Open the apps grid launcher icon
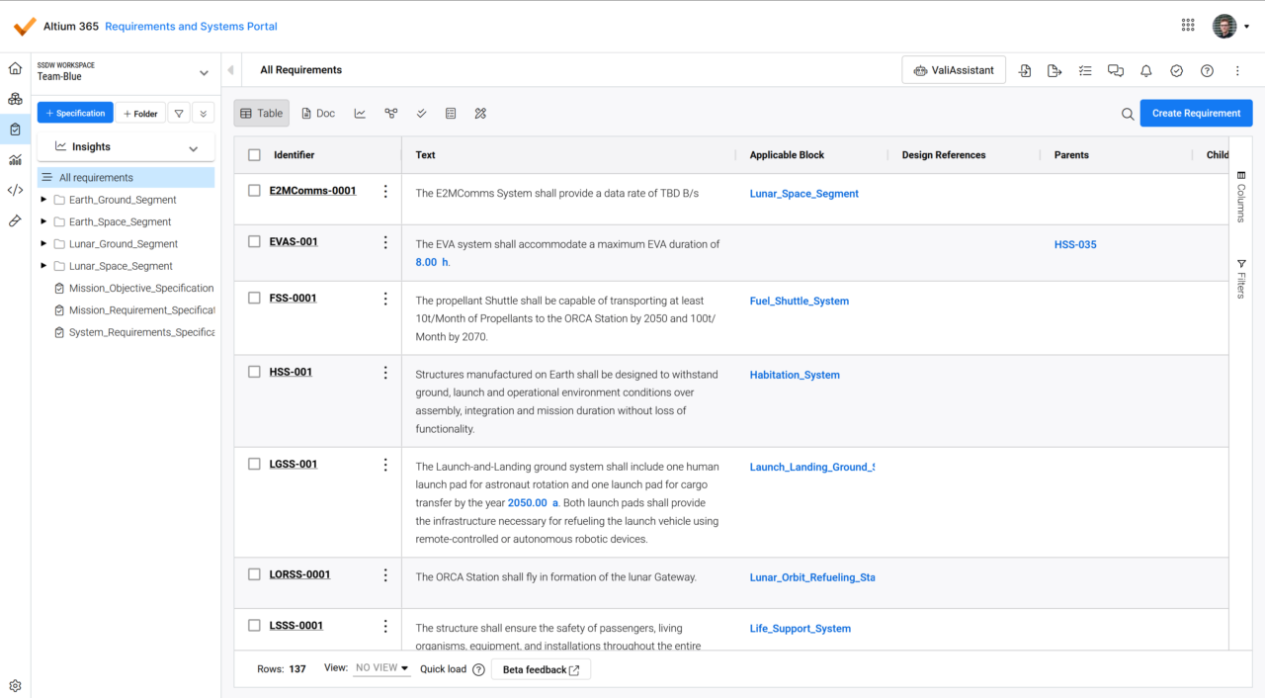 [1188, 26]
